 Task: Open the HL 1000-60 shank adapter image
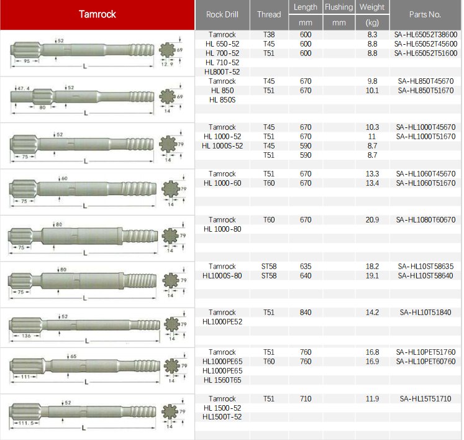click(98, 192)
